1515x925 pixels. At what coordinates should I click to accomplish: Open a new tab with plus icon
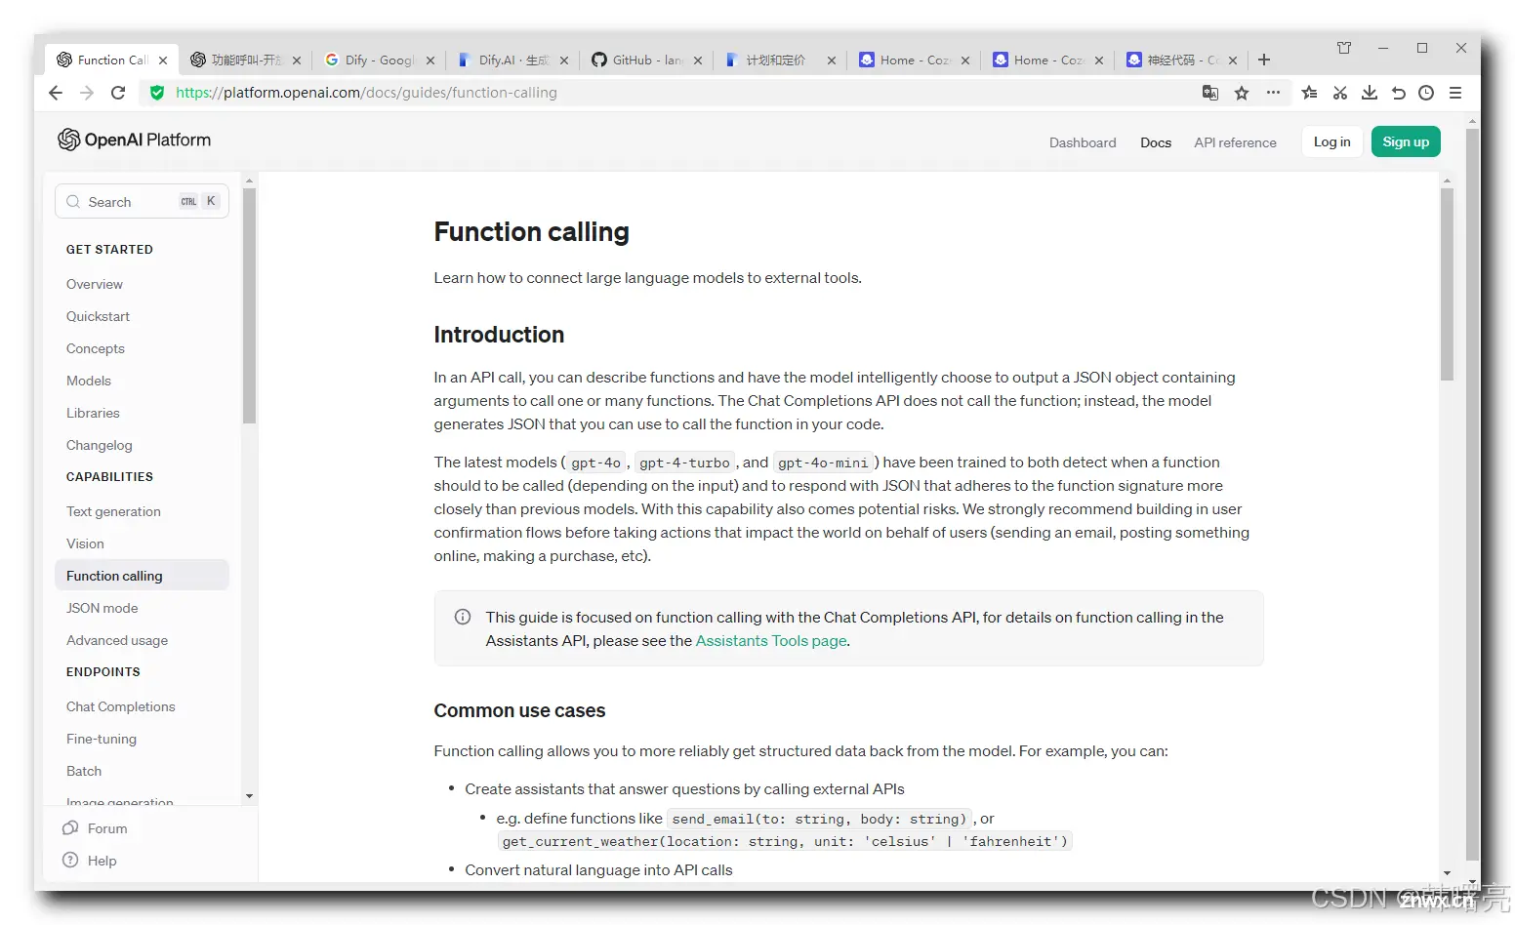(x=1264, y=60)
